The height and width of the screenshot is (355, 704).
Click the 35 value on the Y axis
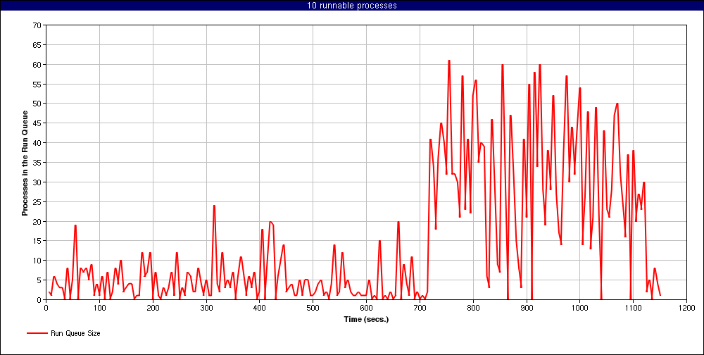pyautogui.click(x=37, y=162)
